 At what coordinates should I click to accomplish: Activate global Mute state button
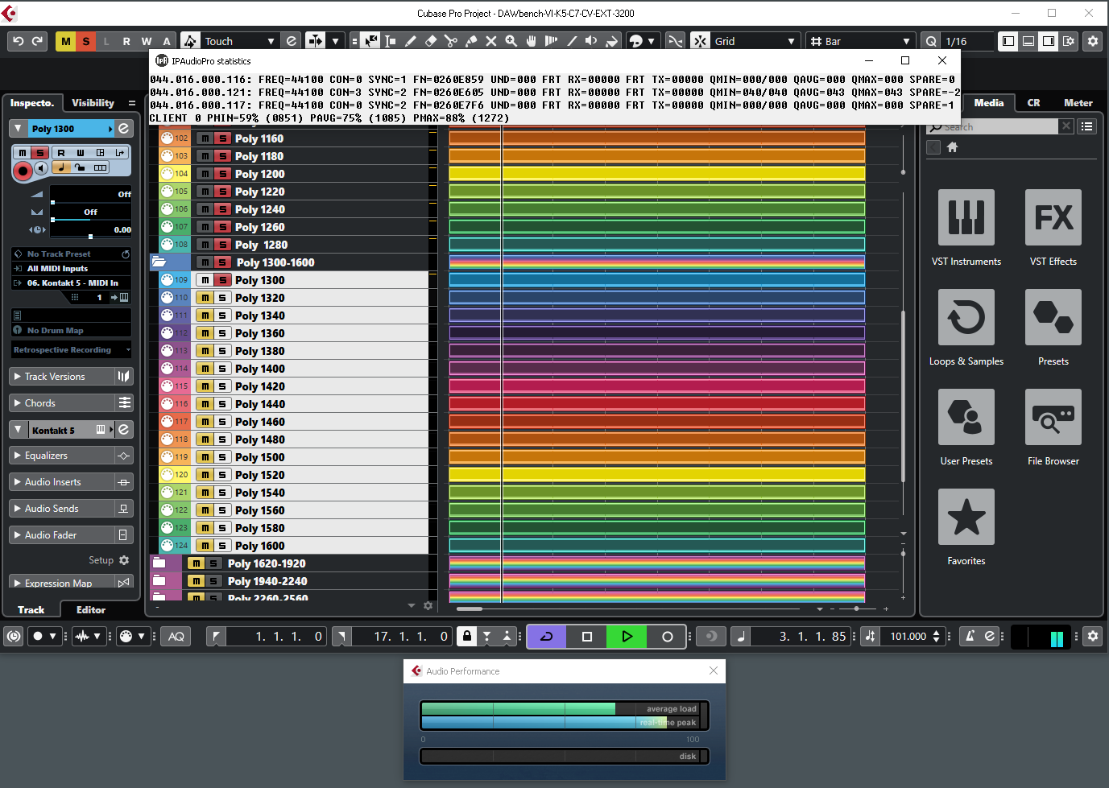click(x=66, y=41)
